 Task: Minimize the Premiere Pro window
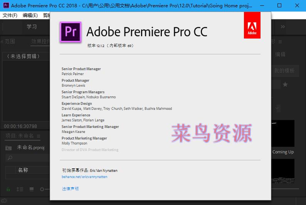click(262, 5)
